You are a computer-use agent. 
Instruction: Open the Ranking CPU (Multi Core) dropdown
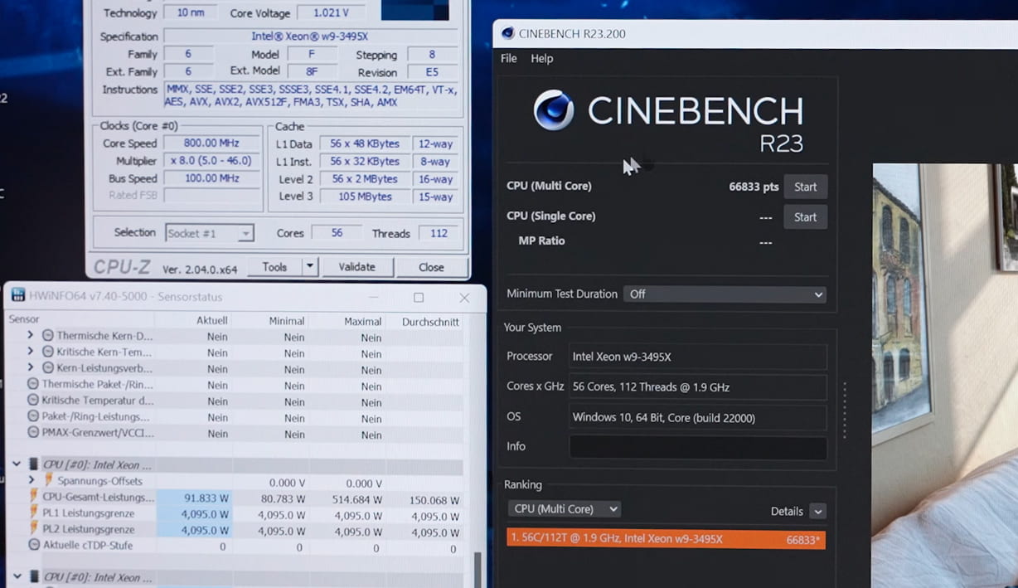tap(564, 508)
